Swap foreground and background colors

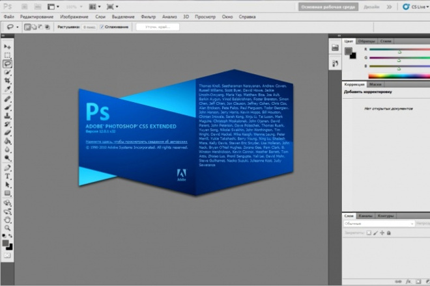pyautogui.click(x=10, y=236)
